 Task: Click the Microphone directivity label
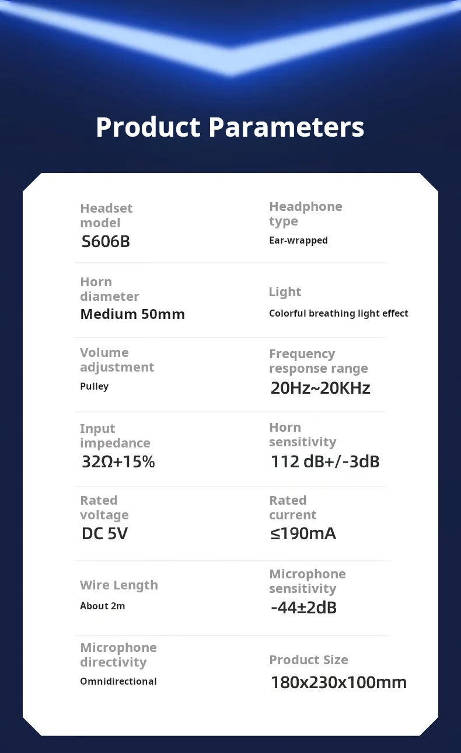[x=118, y=655]
